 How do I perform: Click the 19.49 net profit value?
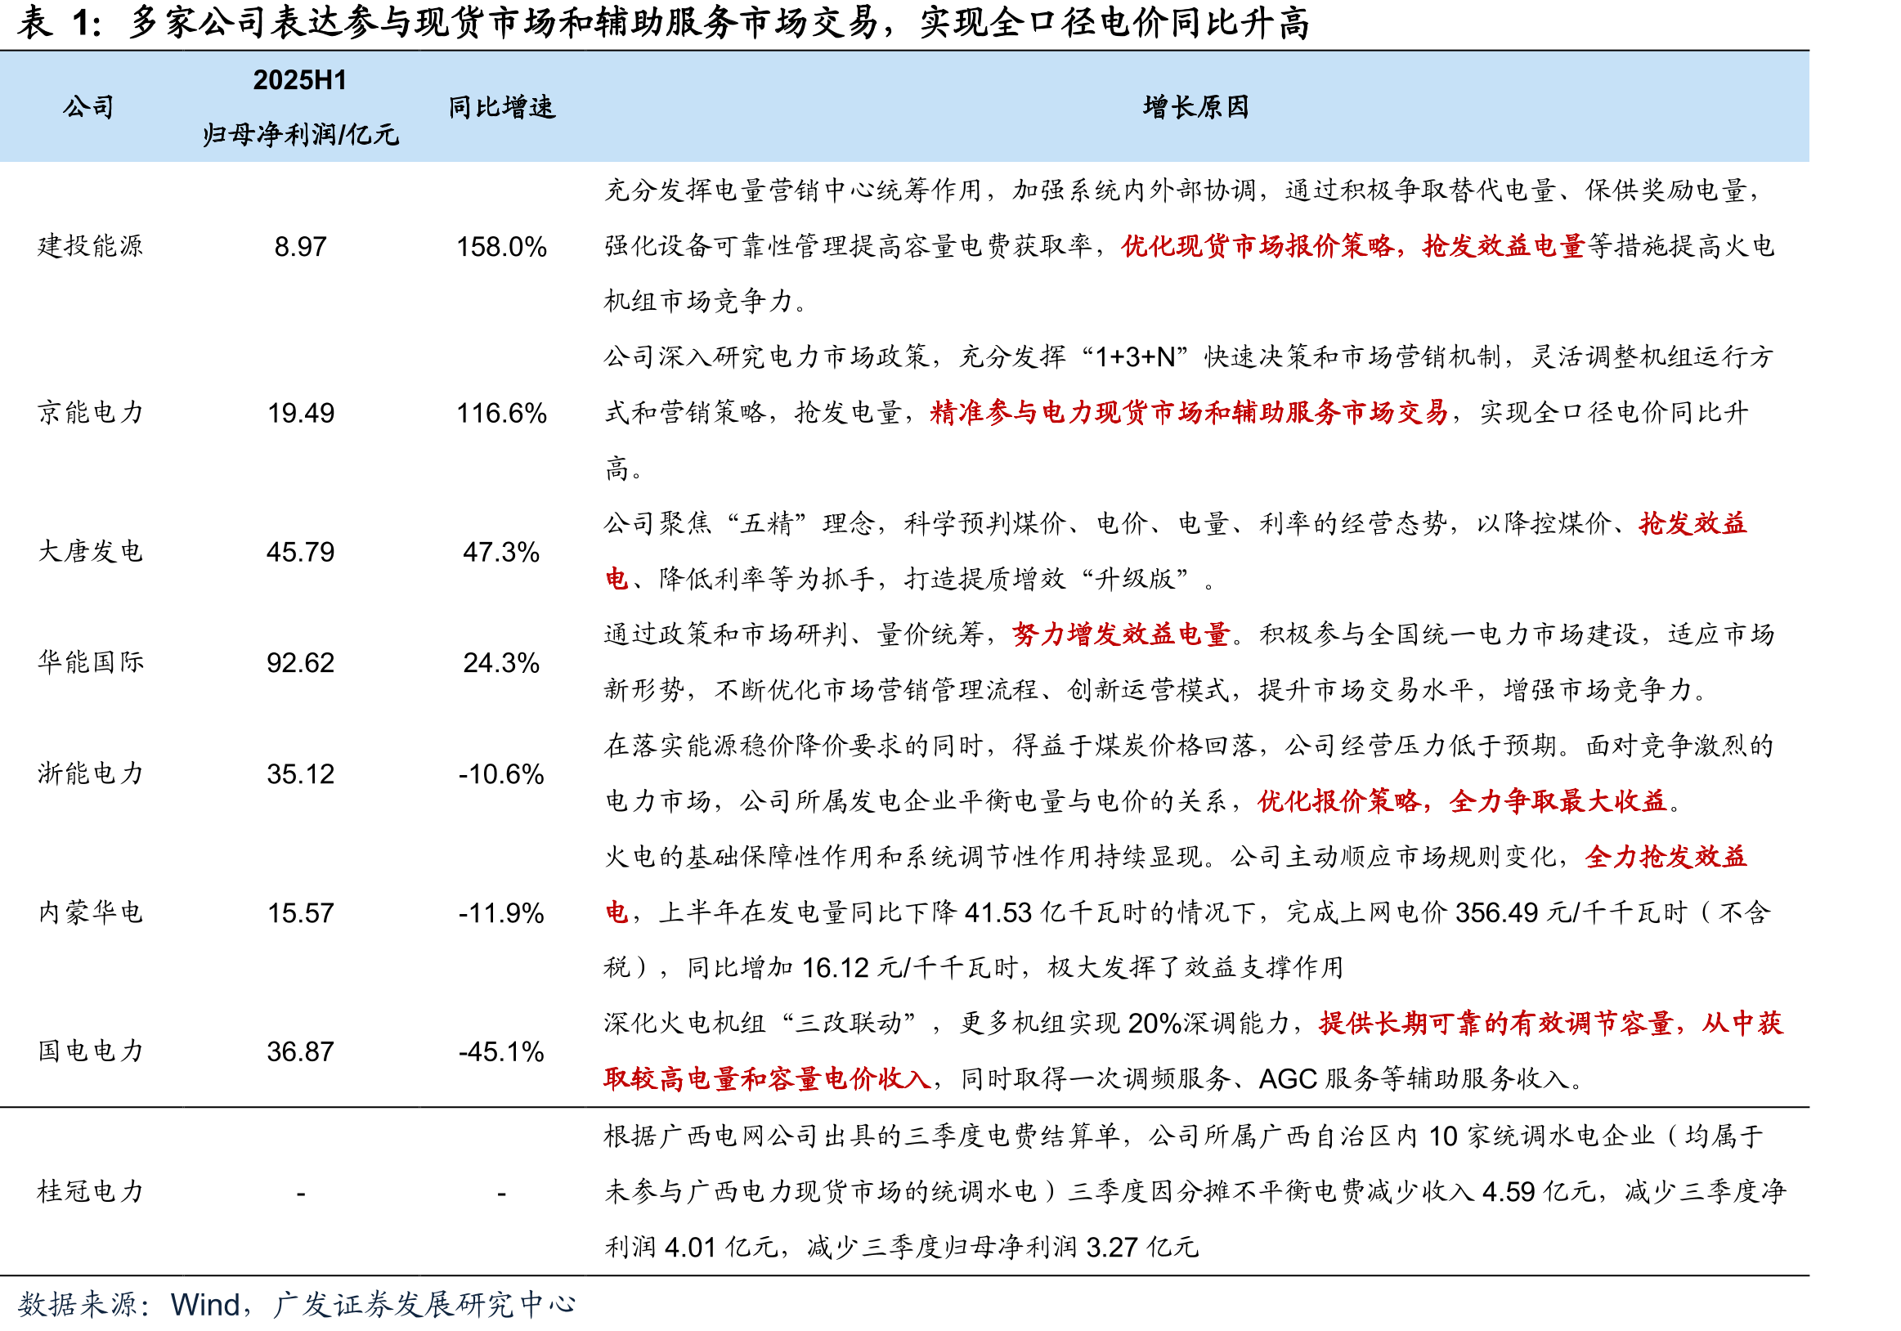point(301,413)
